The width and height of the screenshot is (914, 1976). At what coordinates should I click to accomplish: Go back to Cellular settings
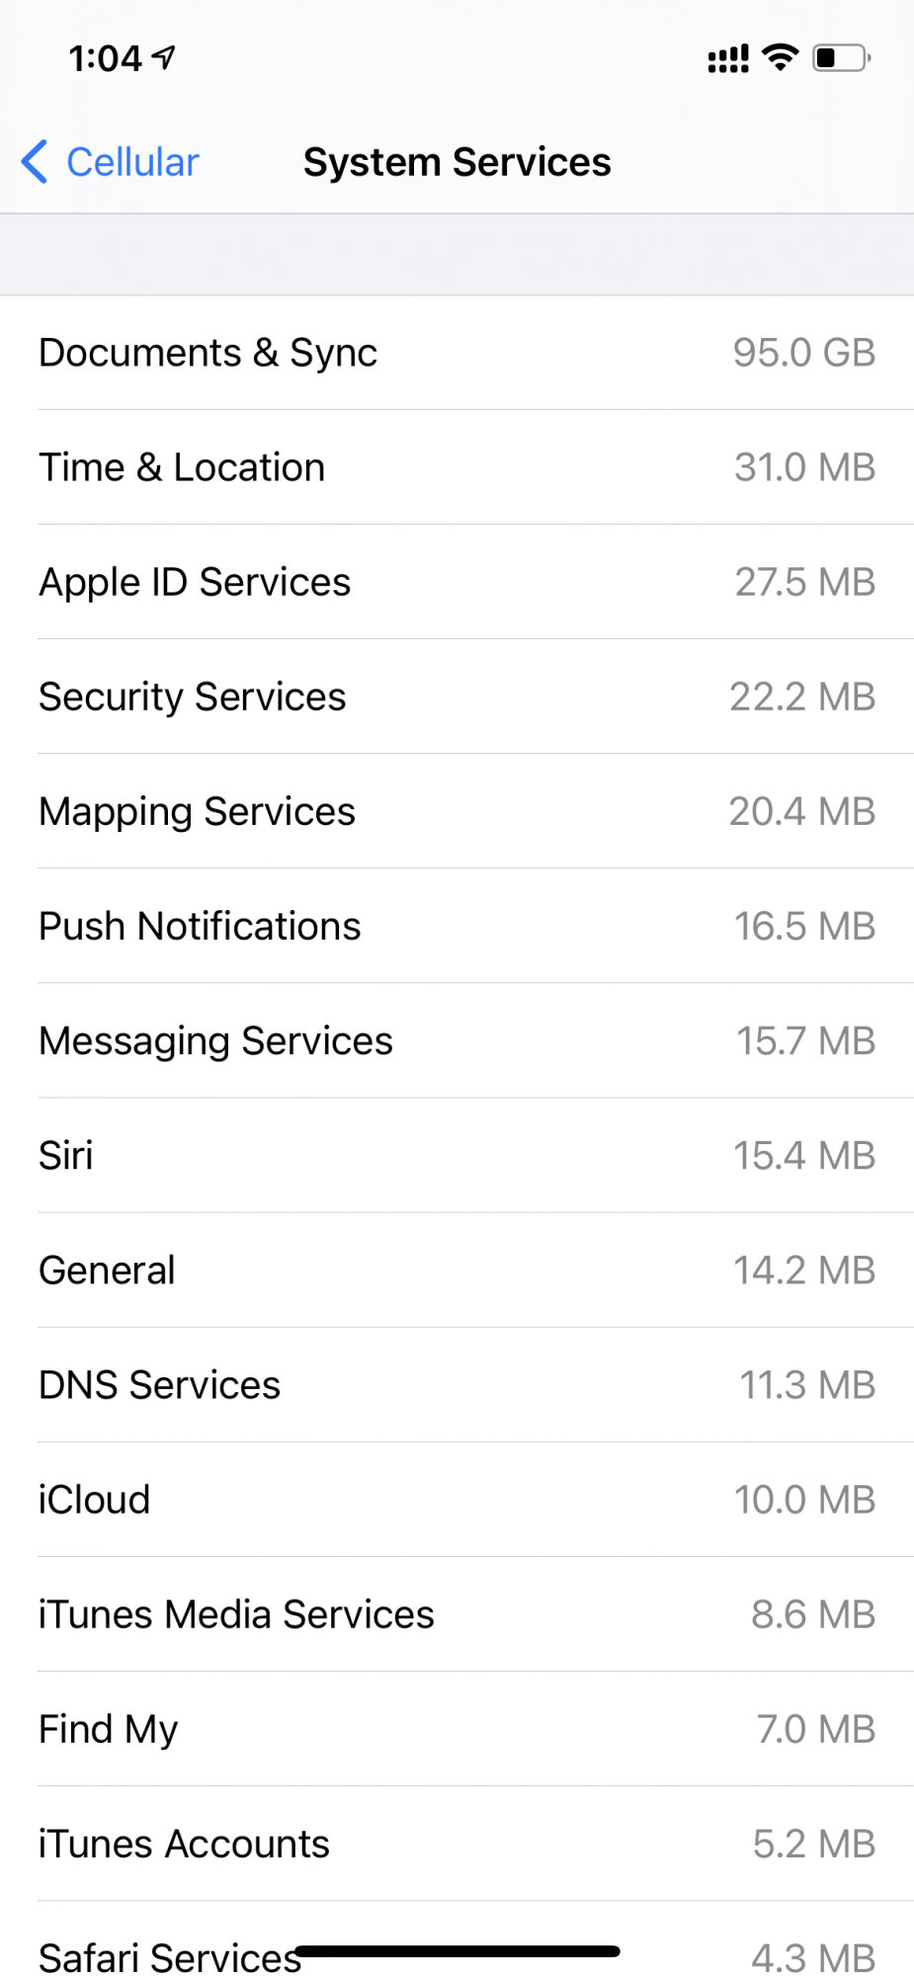132,162
